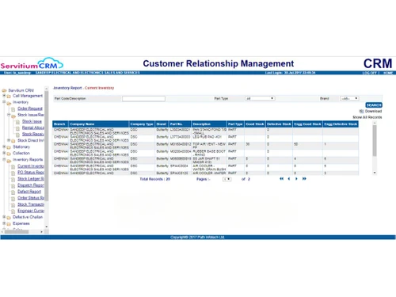Click the Servitium CRM root folder icon

pos(4,90)
